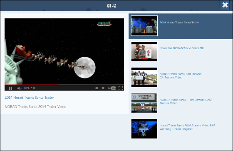Click the NORAD logo watermark in video
Image resolution: width=233 pixels, height=151 pixels.
(104, 23)
